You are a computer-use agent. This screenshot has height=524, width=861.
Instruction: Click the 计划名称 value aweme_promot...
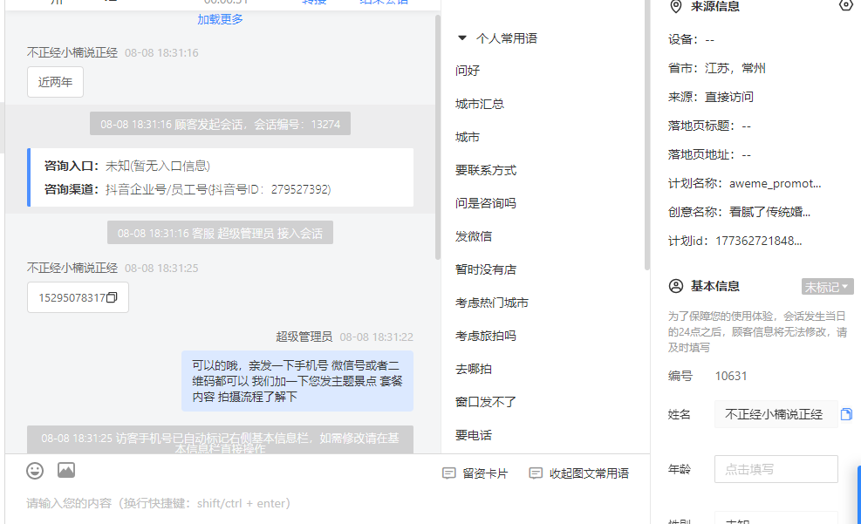[776, 184]
